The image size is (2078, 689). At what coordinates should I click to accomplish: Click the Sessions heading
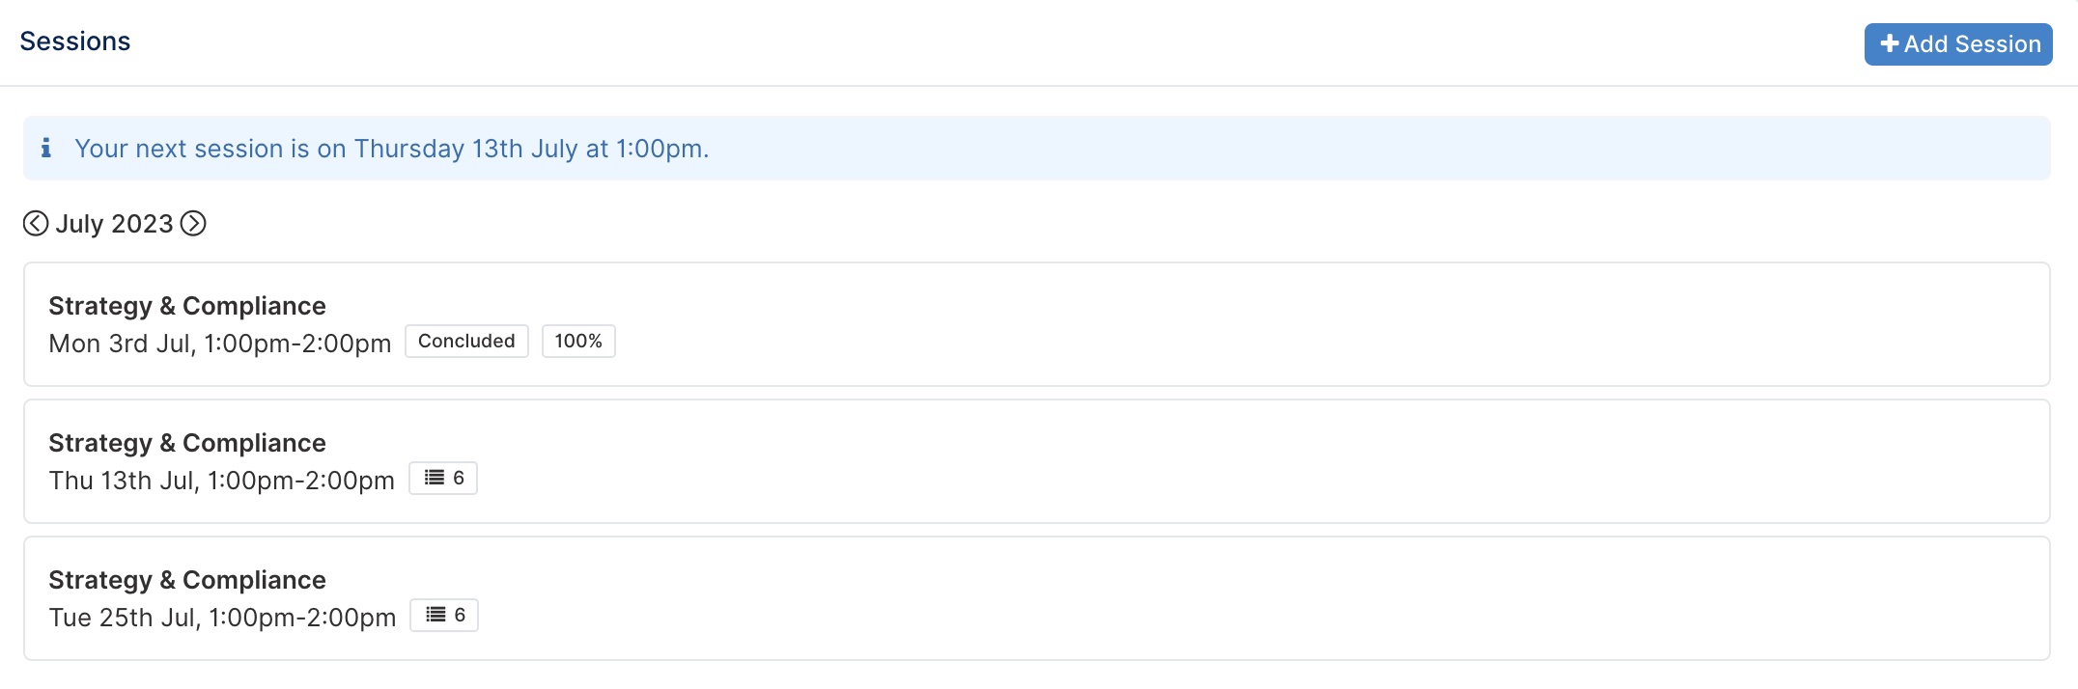pos(75,41)
